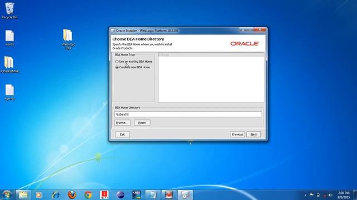Open the volume speaker tray icon
The height and width of the screenshot is (200, 357).
pos(331,195)
